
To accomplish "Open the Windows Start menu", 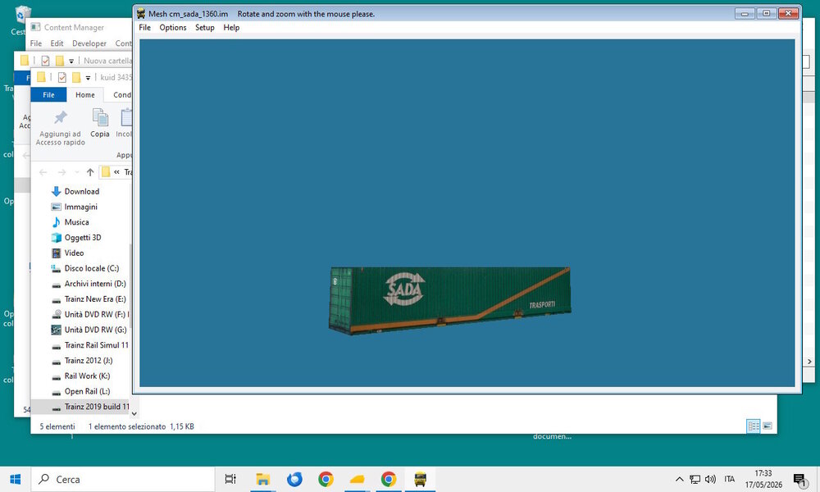I will point(15,479).
